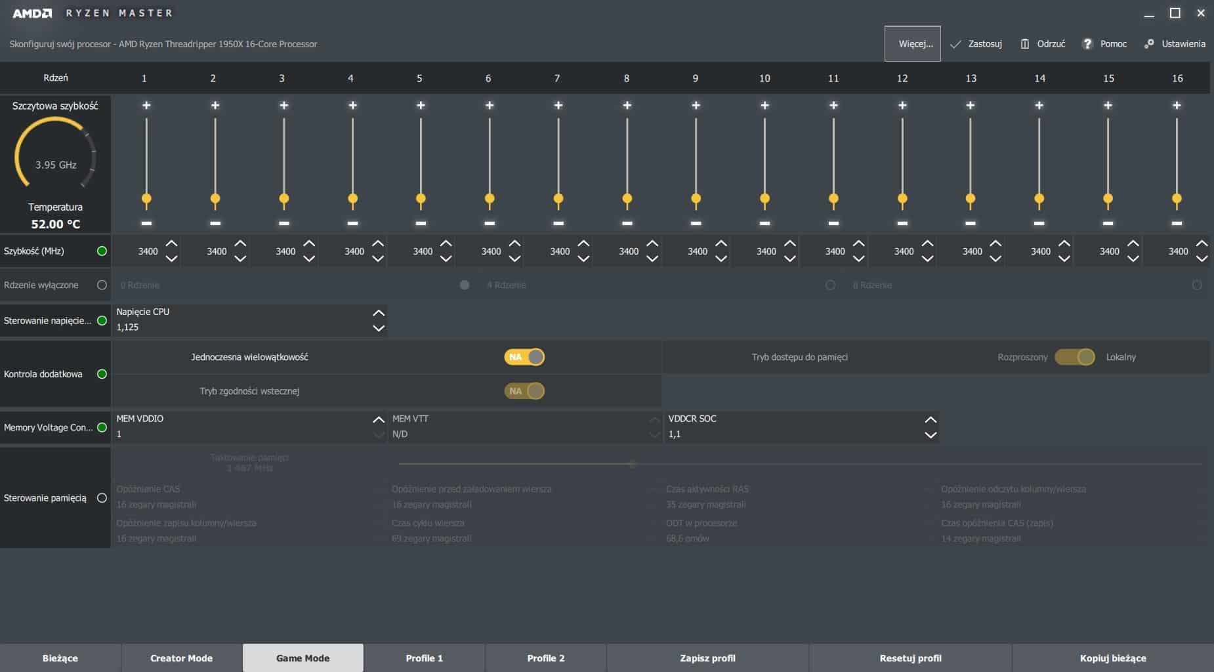Screen dimensions: 1214x672
Task: Click the Ustawienia gear icon
Action: (x=1149, y=44)
